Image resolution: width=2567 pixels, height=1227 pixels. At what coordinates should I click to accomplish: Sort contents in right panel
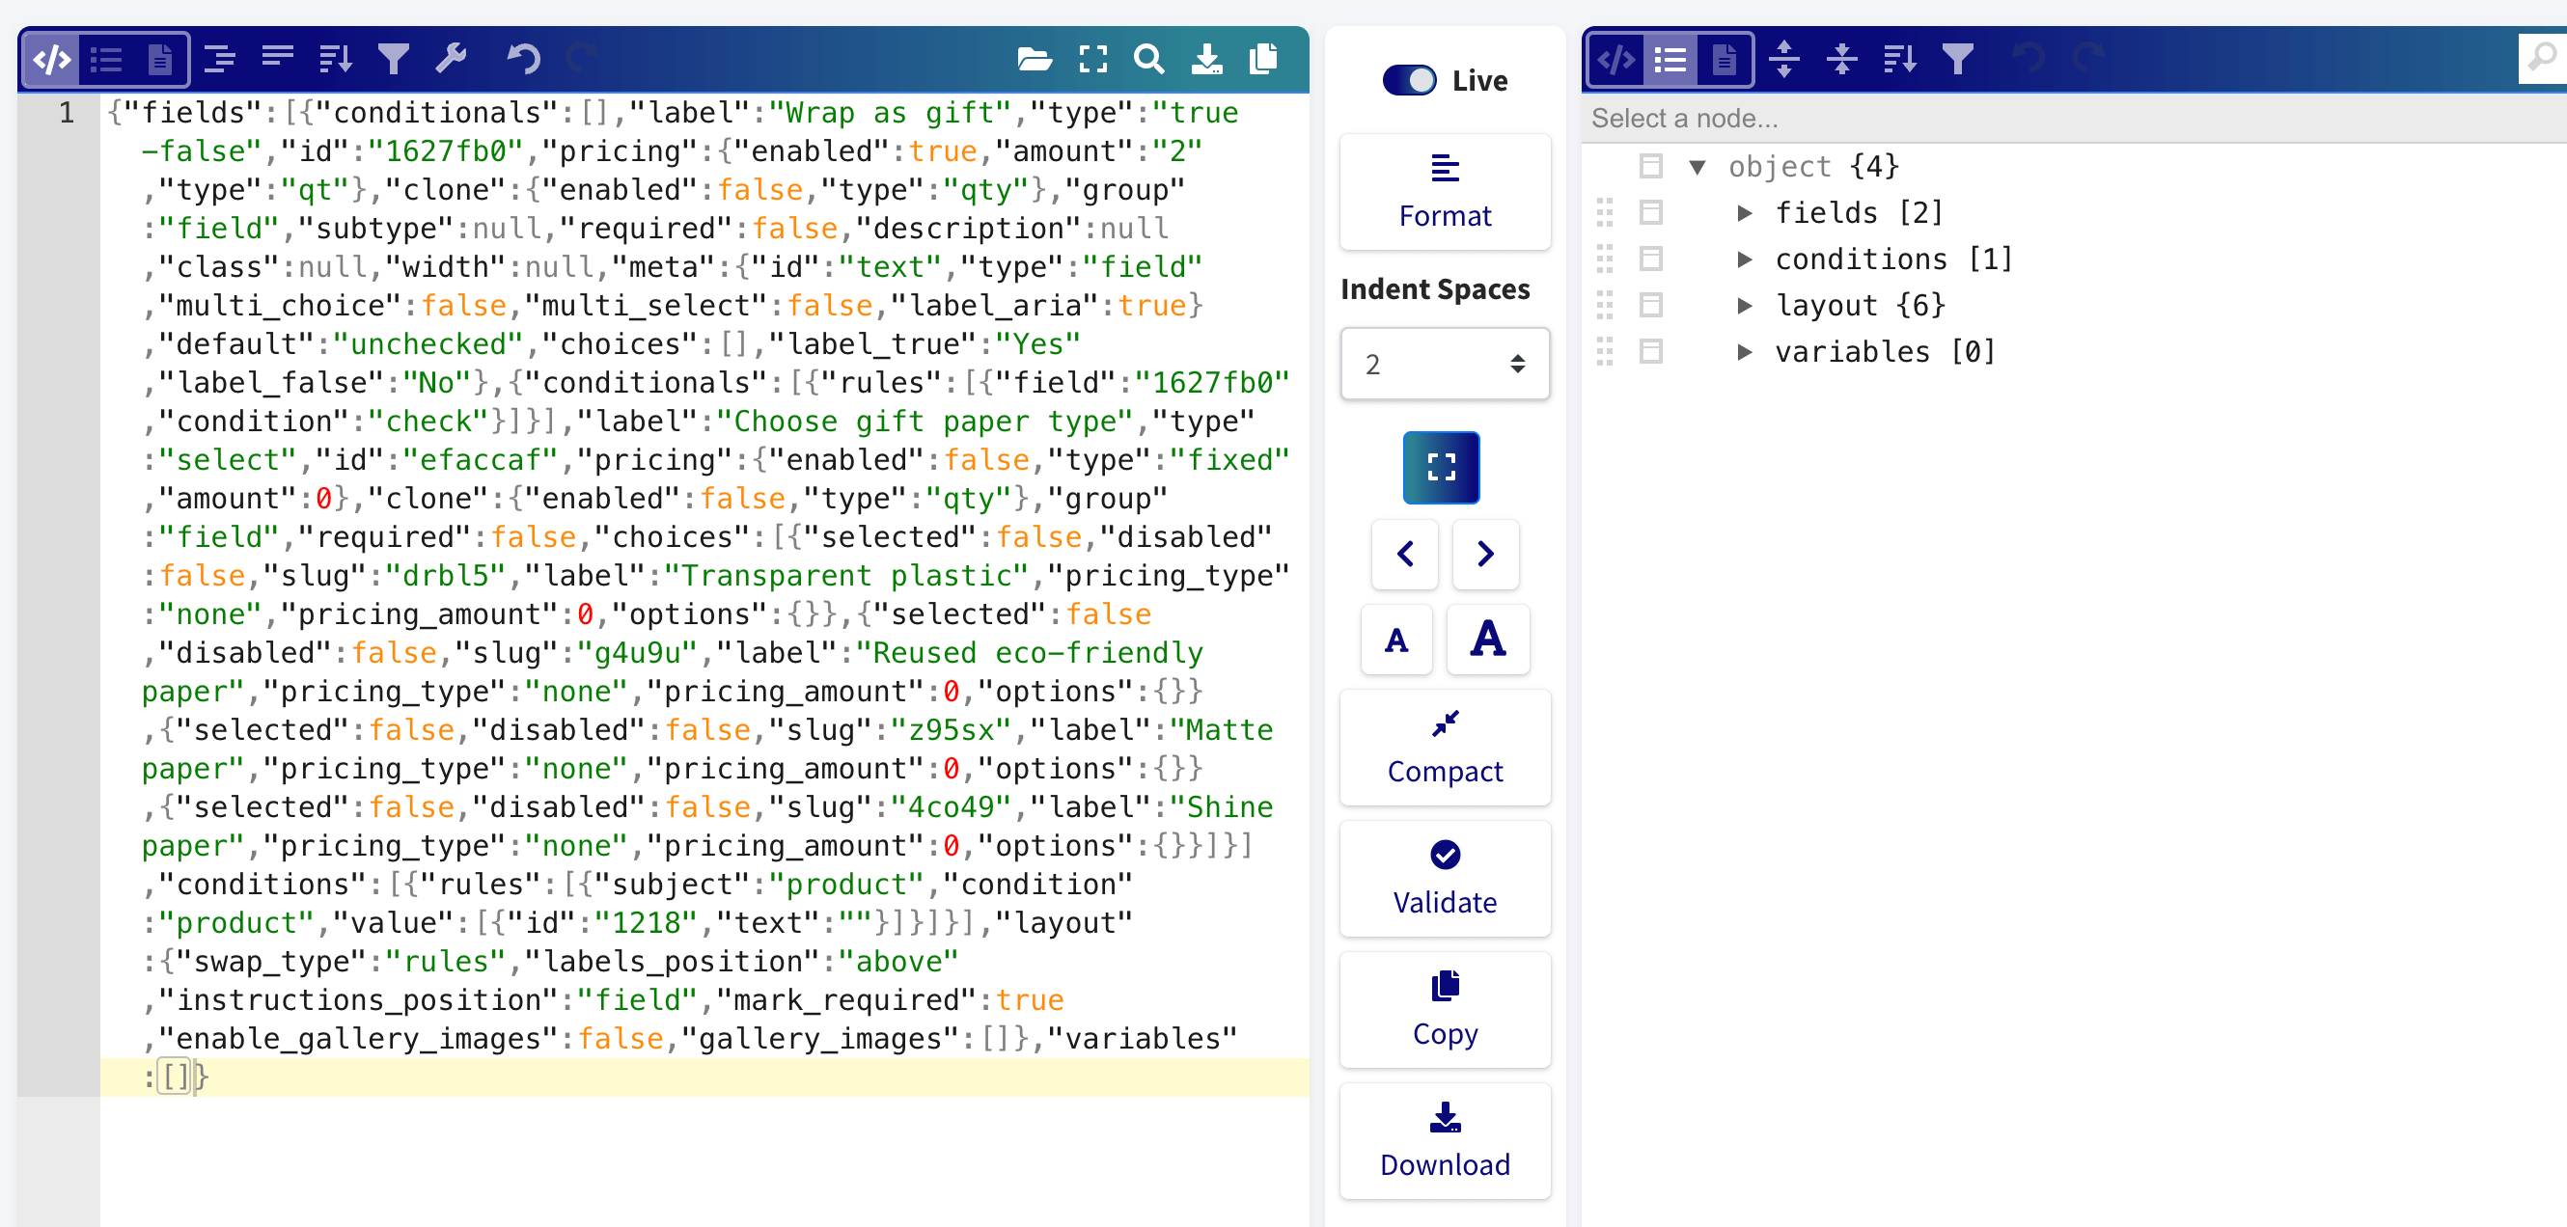(x=1900, y=60)
